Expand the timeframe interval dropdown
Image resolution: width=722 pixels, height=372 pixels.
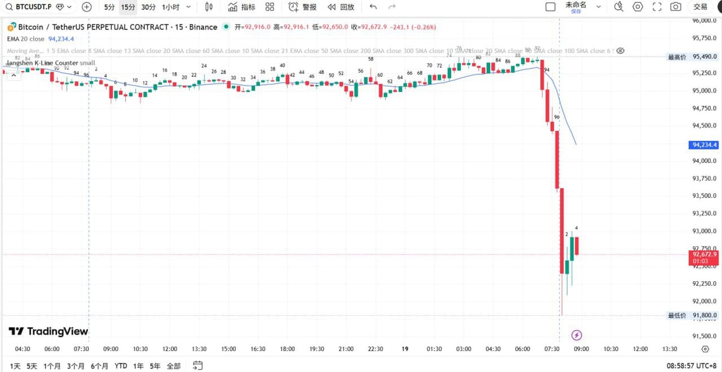pos(189,7)
